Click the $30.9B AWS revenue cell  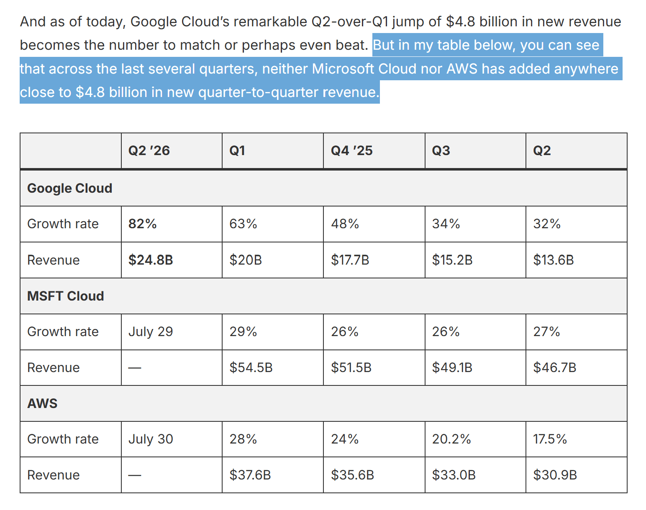point(577,475)
